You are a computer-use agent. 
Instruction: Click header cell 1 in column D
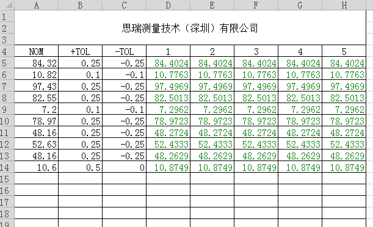click(168, 51)
